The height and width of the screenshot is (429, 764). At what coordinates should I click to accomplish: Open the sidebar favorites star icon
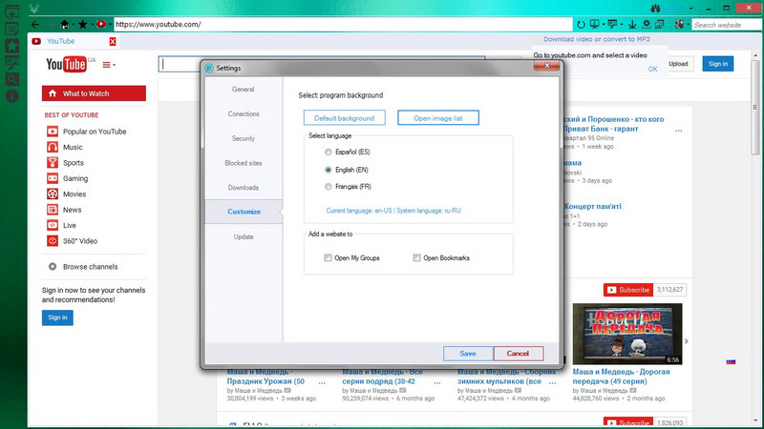[12, 46]
